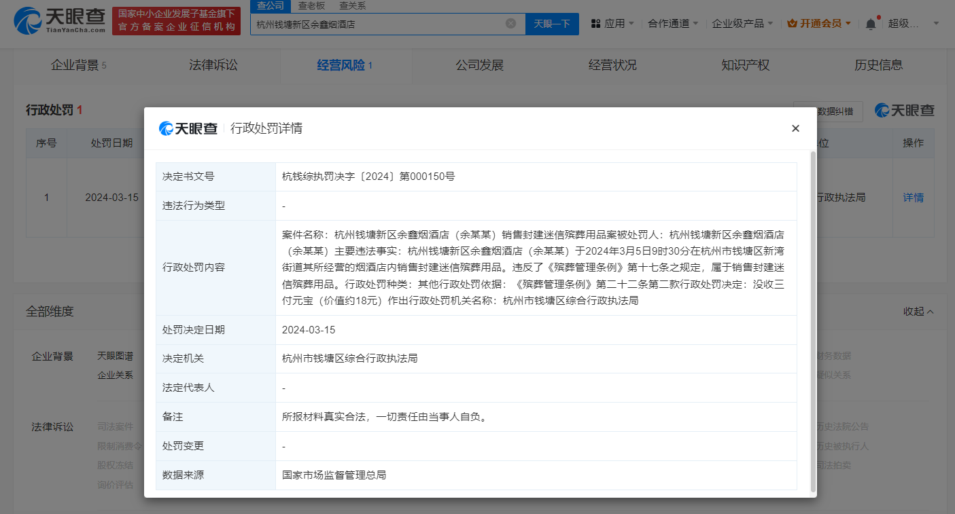Image resolution: width=955 pixels, height=514 pixels.
Task: Open the 历史信息 tab
Action: pos(877,65)
